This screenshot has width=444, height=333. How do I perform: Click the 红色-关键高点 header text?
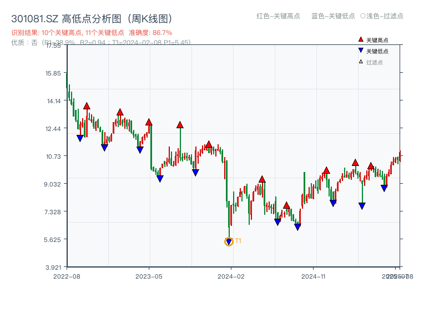point(279,16)
